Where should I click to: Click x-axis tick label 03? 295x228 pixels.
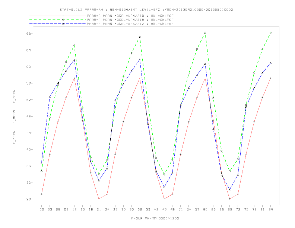[x=50, y=209]
